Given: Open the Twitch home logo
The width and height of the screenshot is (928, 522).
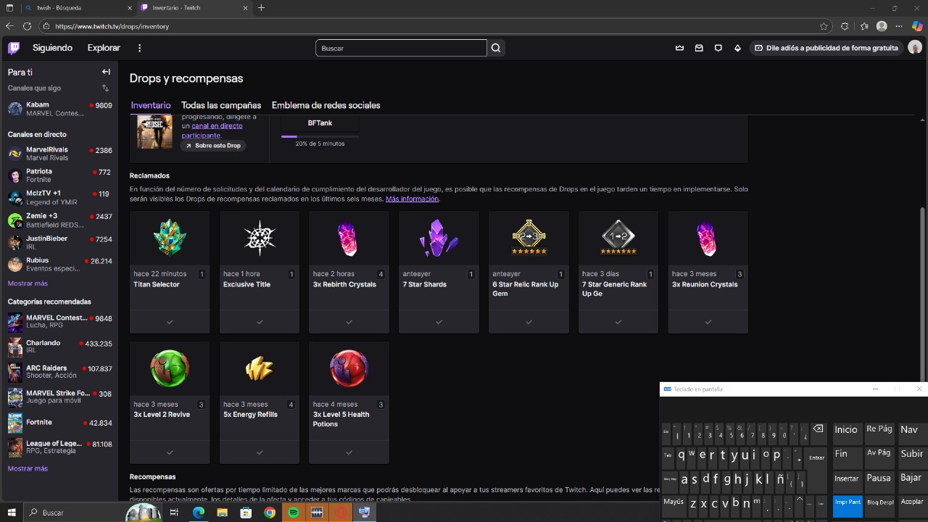Looking at the screenshot, I should click(14, 48).
